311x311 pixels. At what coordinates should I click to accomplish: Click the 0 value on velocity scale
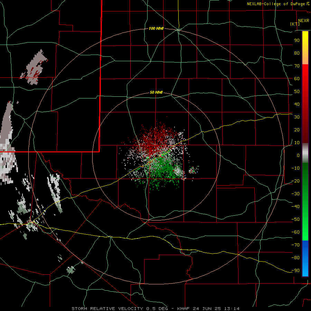coord(298,155)
